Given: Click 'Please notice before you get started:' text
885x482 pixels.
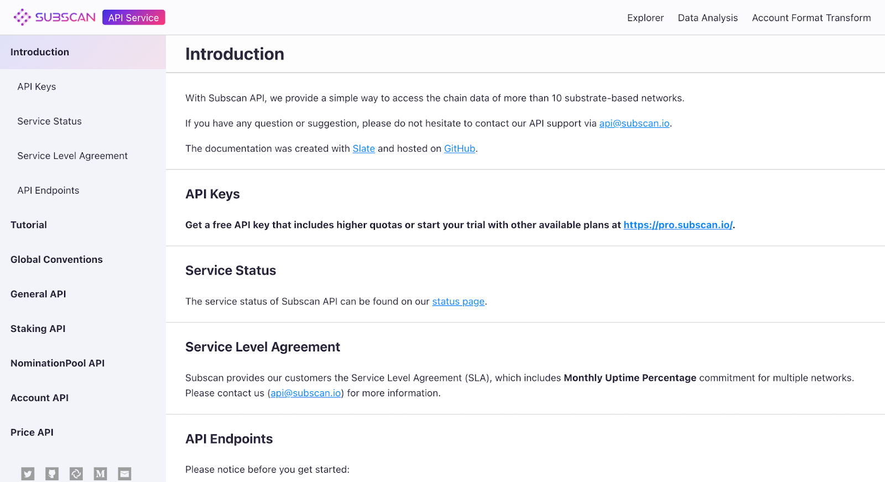Looking at the screenshot, I should pos(267,470).
